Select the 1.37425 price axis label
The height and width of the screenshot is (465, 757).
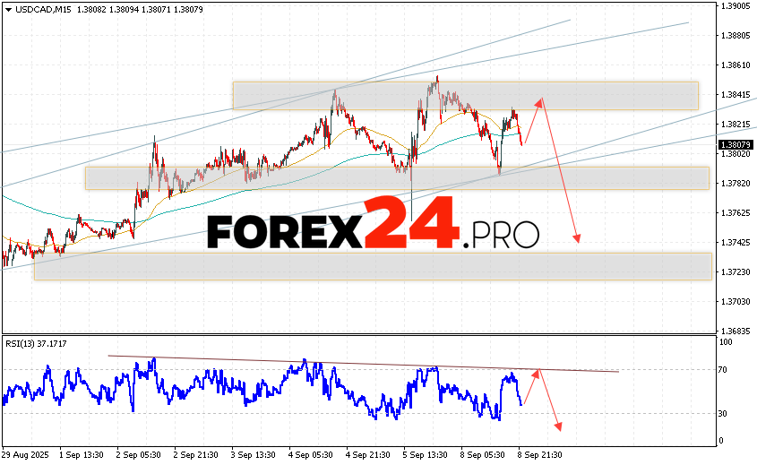point(735,243)
